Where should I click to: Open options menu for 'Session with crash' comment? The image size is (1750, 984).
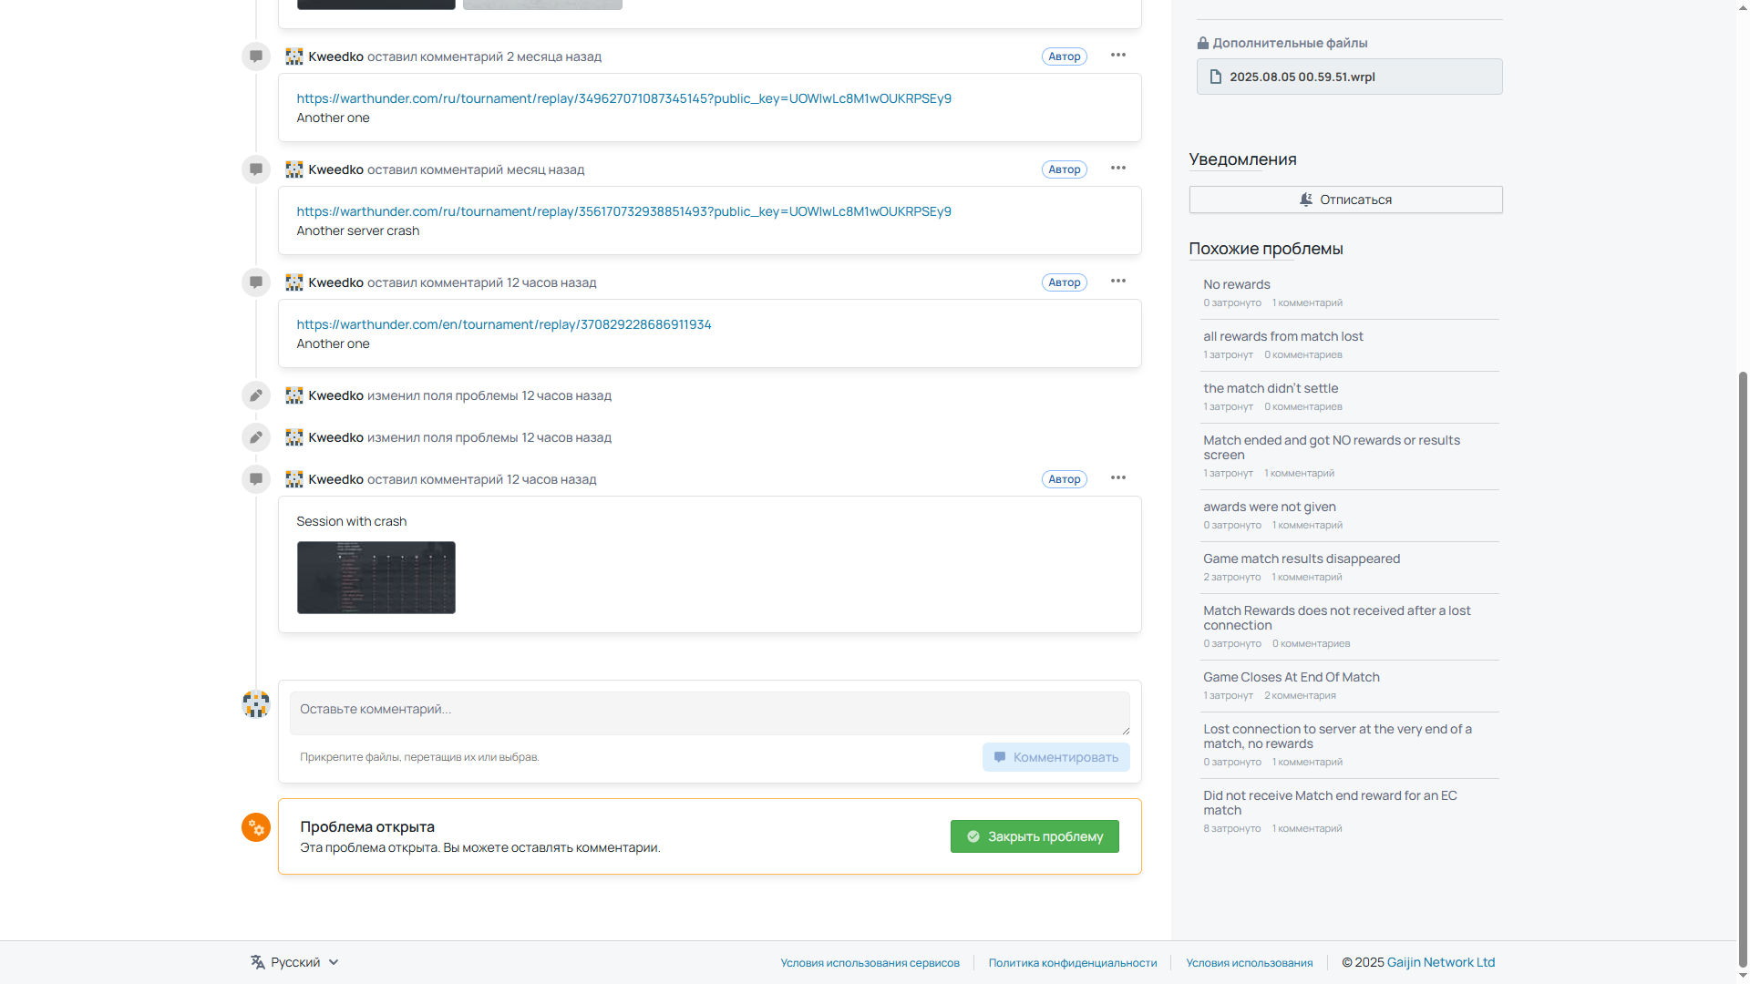(1117, 478)
